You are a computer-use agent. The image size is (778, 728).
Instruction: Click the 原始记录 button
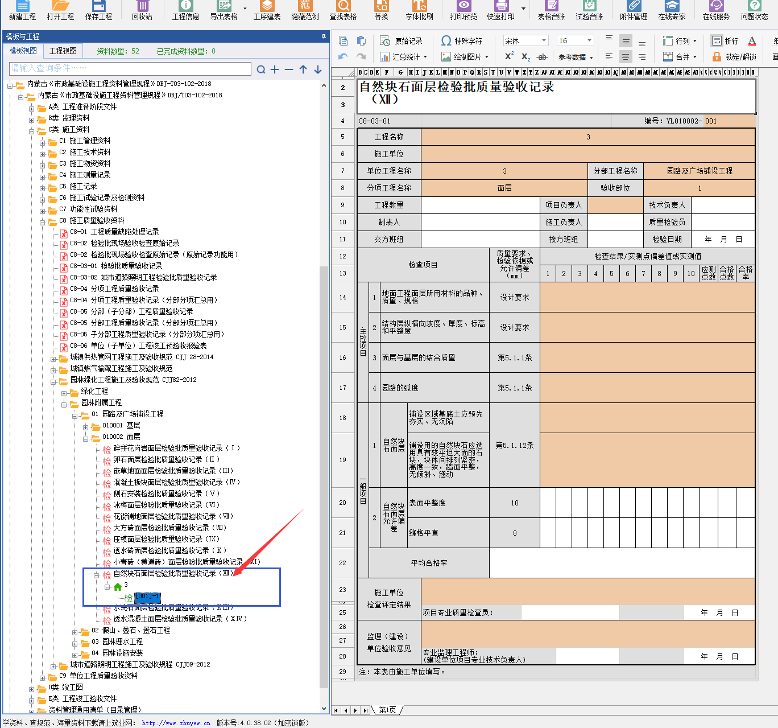point(402,41)
